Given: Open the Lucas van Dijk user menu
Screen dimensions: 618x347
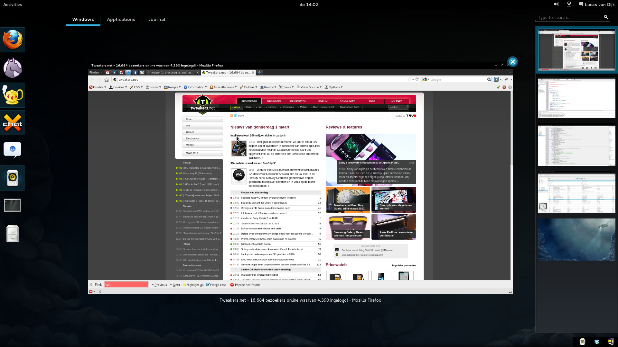Looking at the screenshot, I should [597, 4].
